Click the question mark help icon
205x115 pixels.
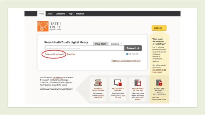[112, 61]
